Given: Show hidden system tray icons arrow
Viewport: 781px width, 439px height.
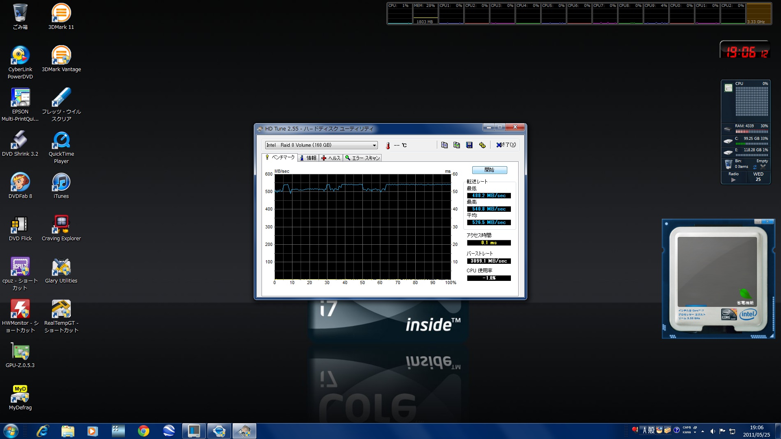Looking at the screenshot, I should [702, 431].
